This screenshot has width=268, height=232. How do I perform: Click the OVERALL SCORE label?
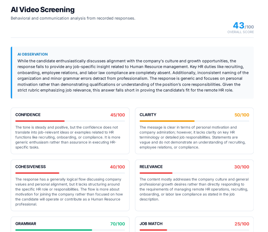(x=240, y=32)
